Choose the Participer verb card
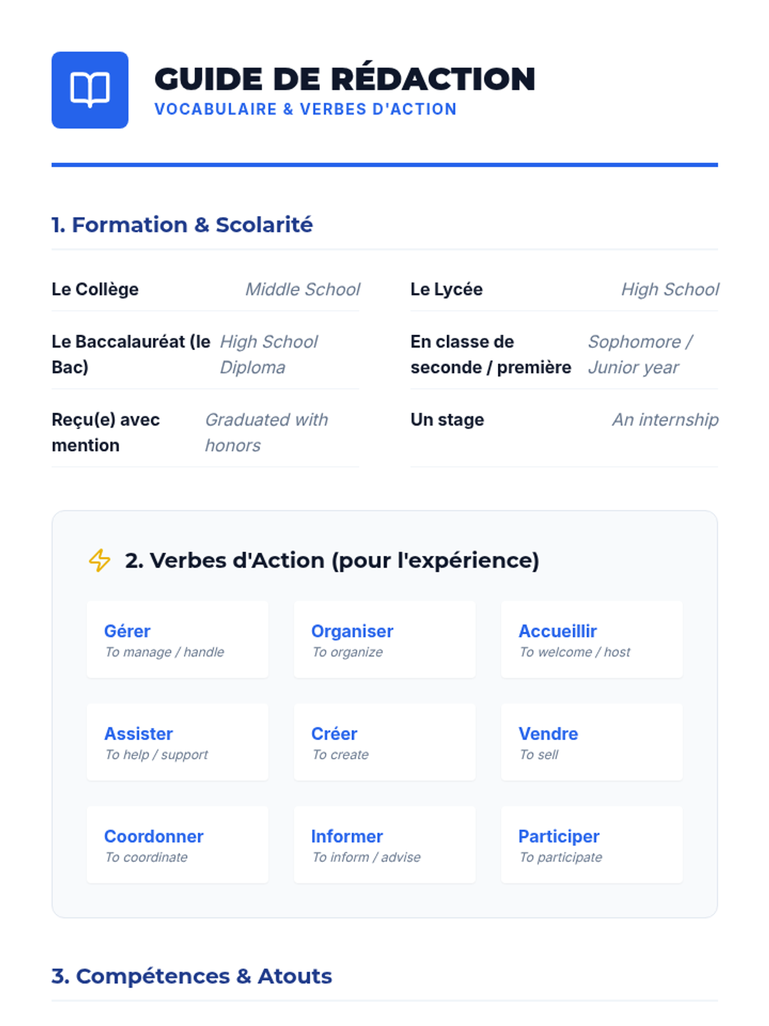The height and width of the screenshot is (1026, 769). click(x=591, y=845)
